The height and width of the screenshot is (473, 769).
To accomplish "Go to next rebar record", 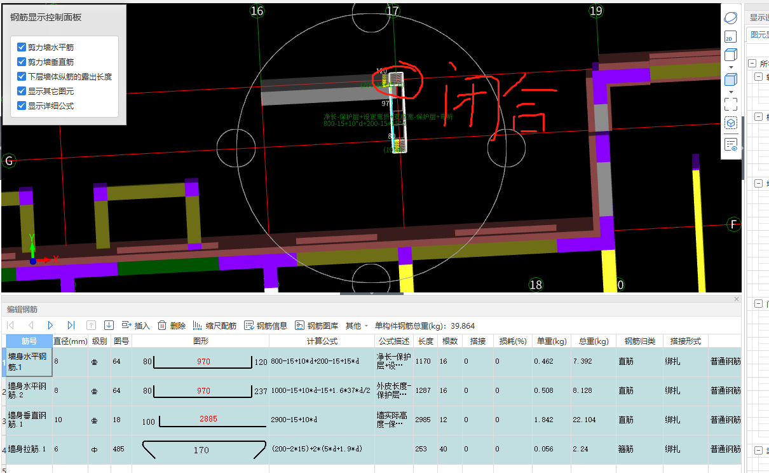I will tap(50, 326).
